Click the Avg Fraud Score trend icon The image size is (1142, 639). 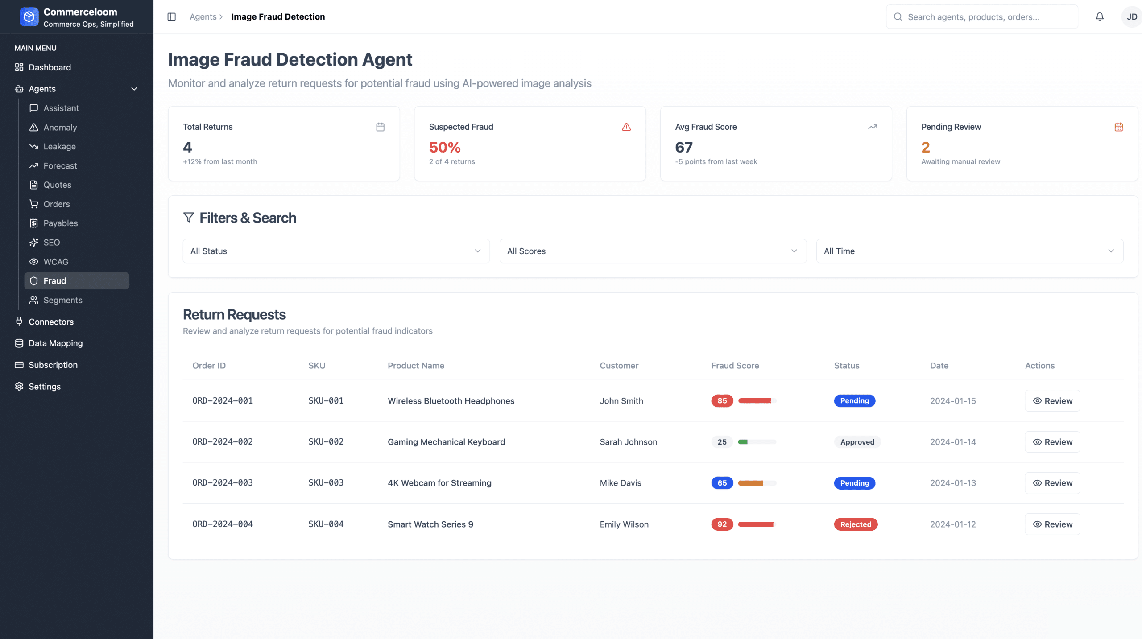point(873,127)
